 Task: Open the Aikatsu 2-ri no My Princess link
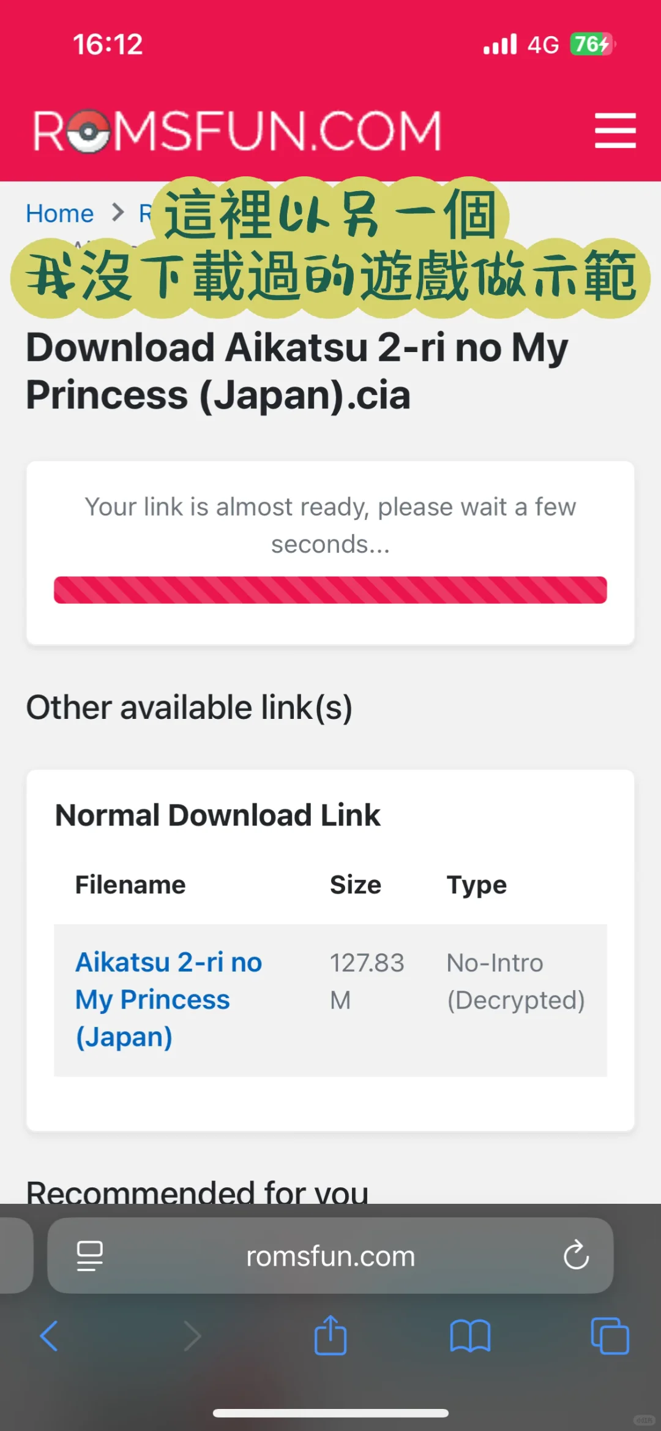point(168,999)
